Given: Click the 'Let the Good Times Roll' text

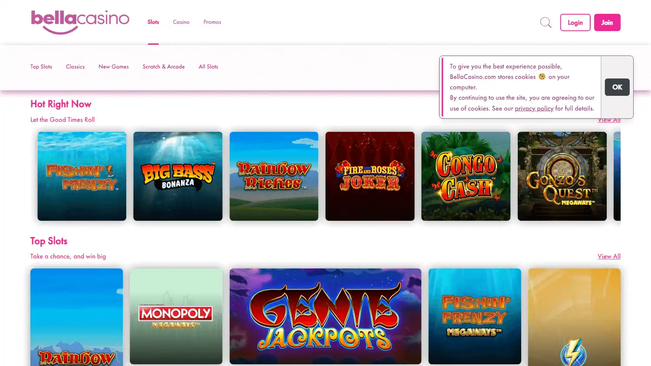Looking at the screenshot, I should 62,120.
